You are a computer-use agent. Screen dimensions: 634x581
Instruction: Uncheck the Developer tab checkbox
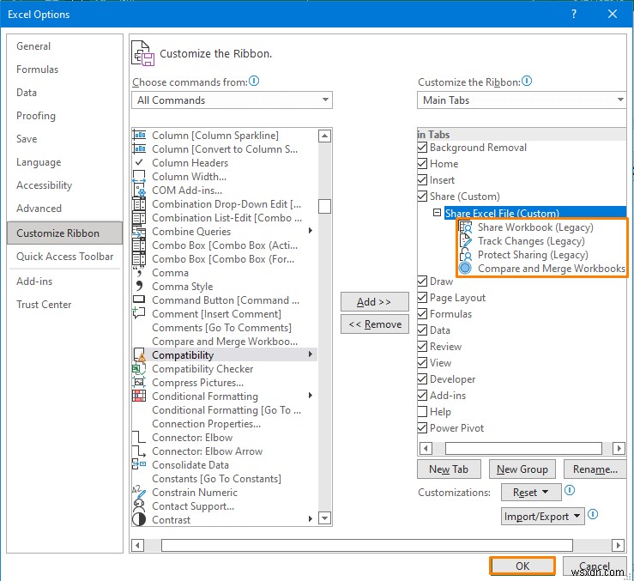tap(422, 378)
